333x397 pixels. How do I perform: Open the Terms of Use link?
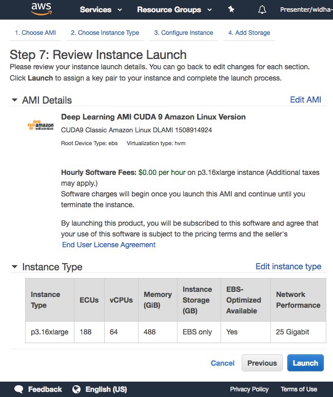(299, 389)
